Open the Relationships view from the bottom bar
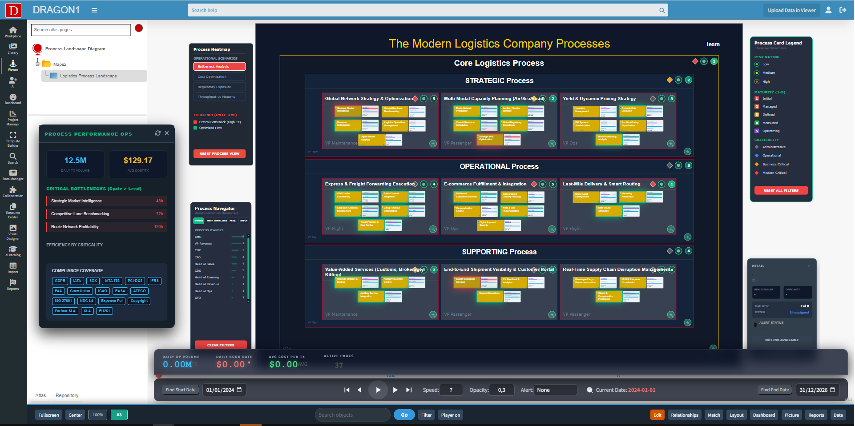The image size is (855, 426). click(685, 414)
